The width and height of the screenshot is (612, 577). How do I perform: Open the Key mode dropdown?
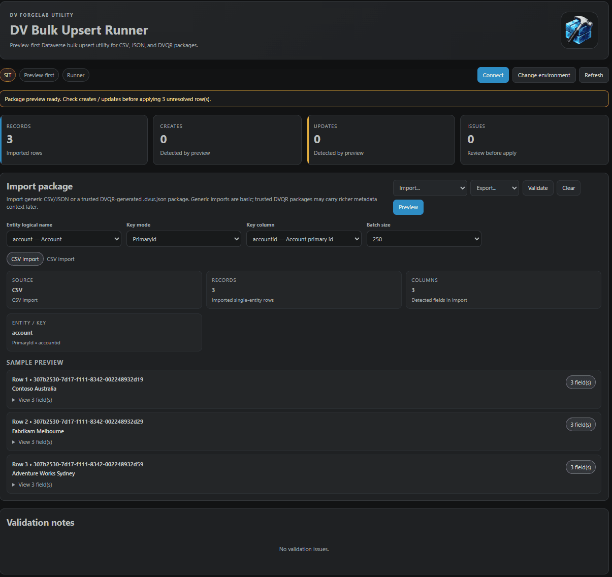(x=184, y=239)
